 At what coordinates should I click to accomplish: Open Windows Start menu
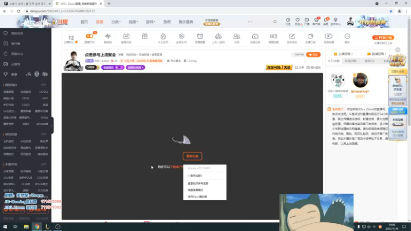(5, 226)
